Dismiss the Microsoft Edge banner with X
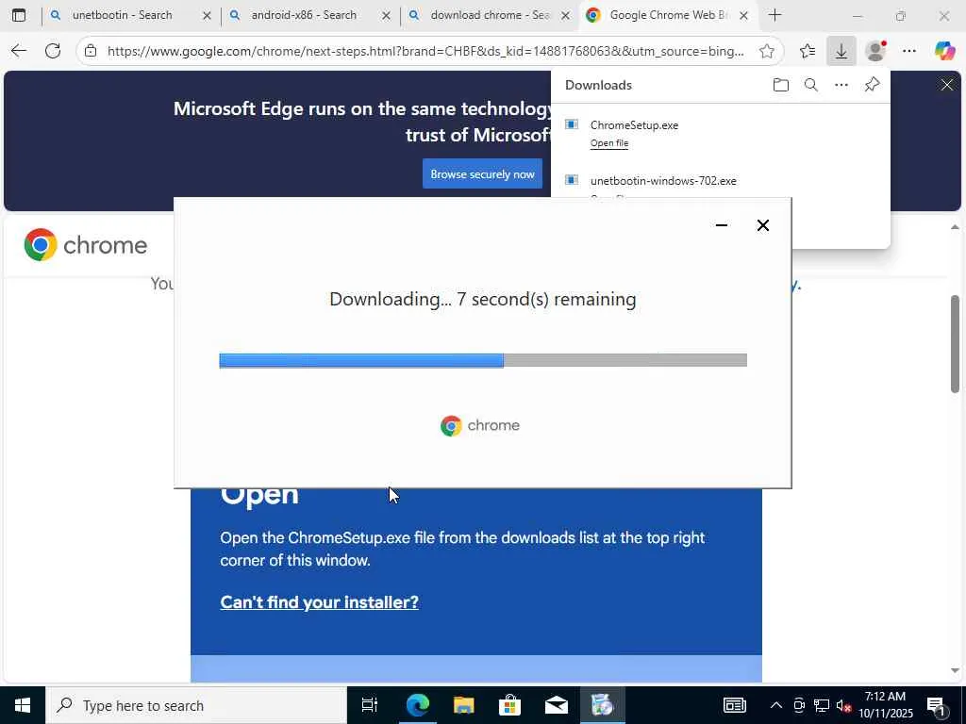The width and height of the screenshot is (966, 724). click(947, 85)
